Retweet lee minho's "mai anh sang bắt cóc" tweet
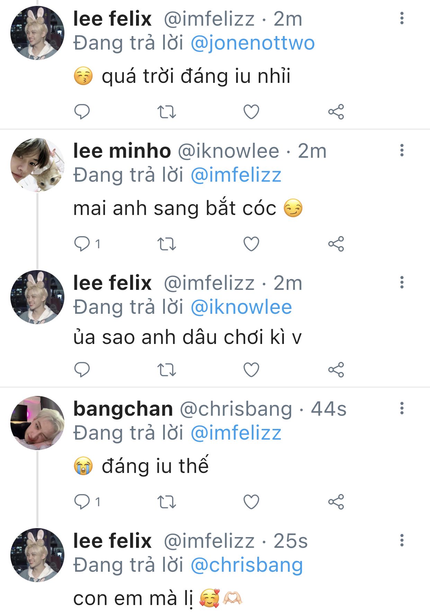The image size is (430, 613). (x=167, y=244)
